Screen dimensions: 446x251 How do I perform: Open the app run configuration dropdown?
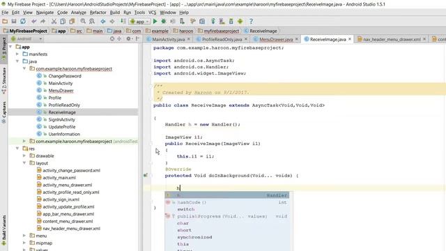coord(139,22)
